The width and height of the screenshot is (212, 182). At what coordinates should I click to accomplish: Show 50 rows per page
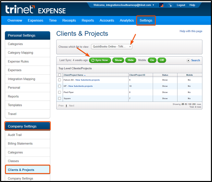[x=187, y=104]
